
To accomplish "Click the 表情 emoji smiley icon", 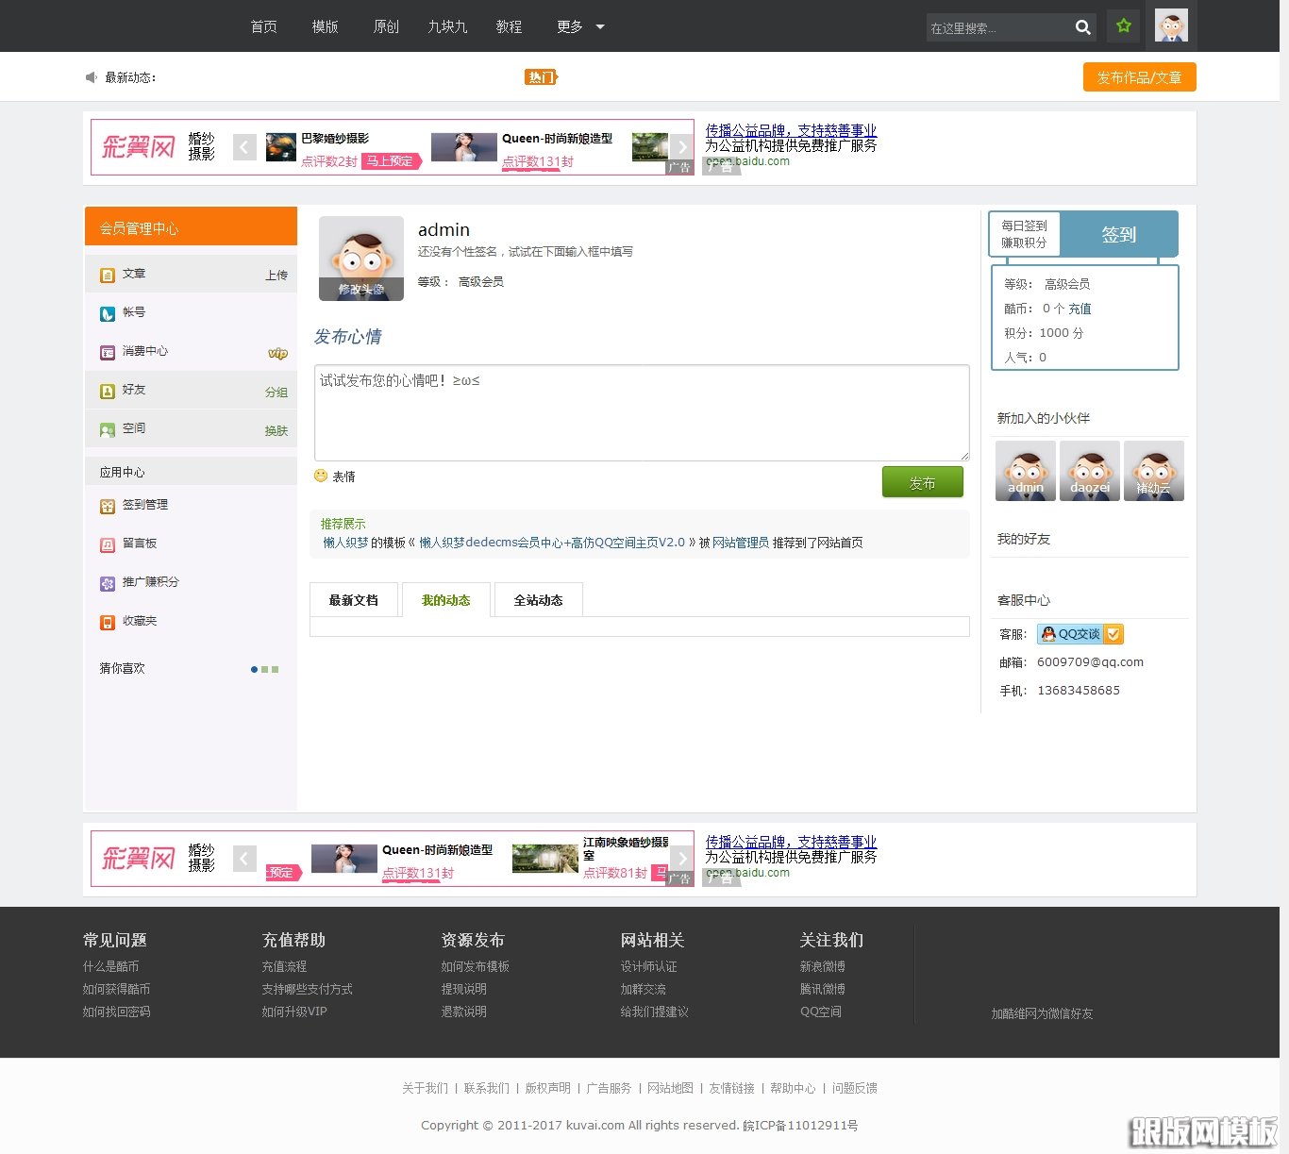I will pos(321,476).
